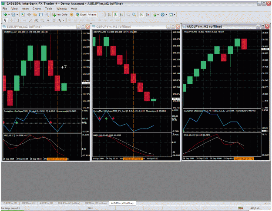Viewport: 272px width, 211px height.
Task: Switch to the AUDJPYm,M1 chart tab
Action: pos(46,203)
